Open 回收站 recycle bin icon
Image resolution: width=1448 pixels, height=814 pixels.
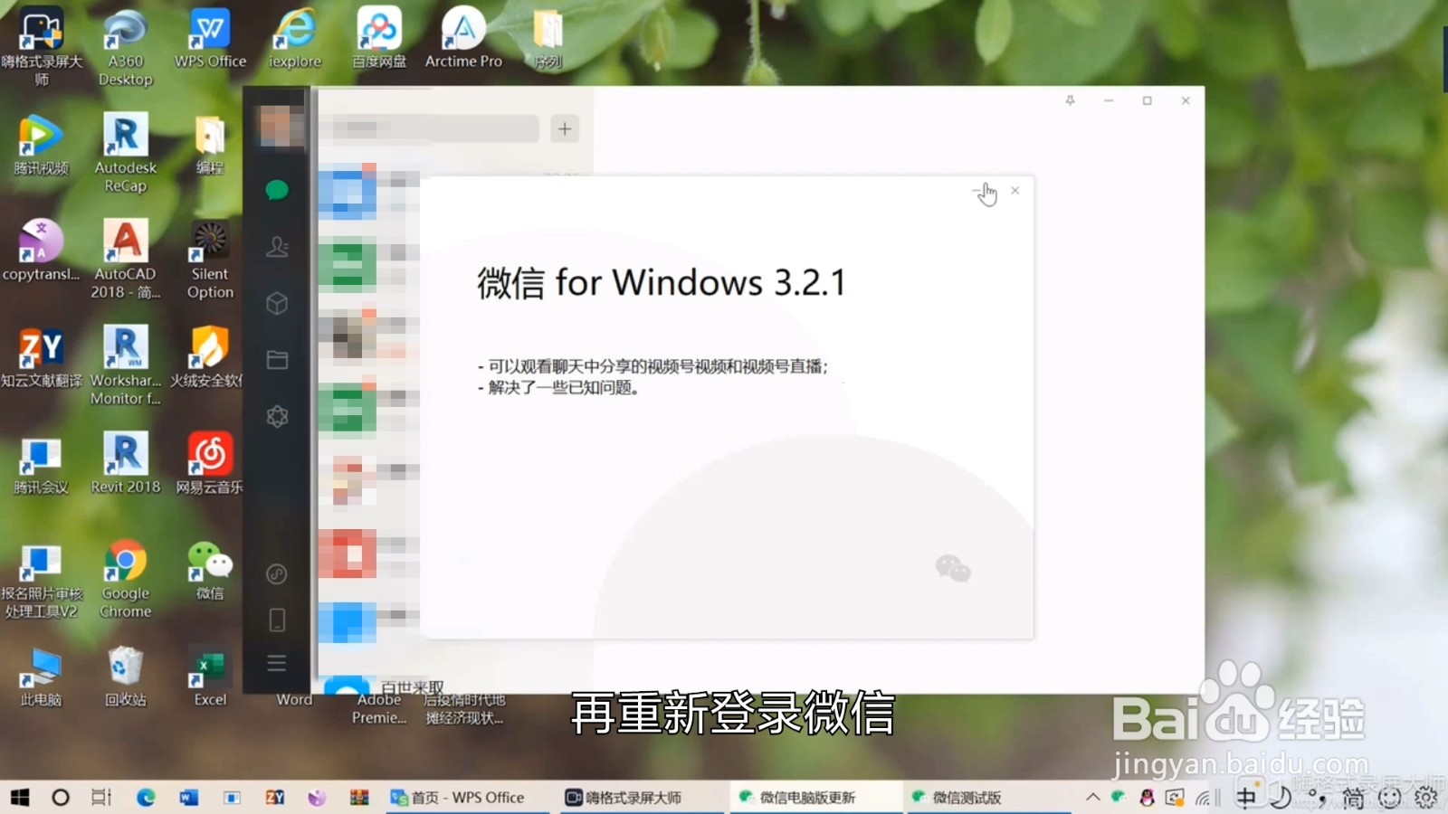(126, 677)
